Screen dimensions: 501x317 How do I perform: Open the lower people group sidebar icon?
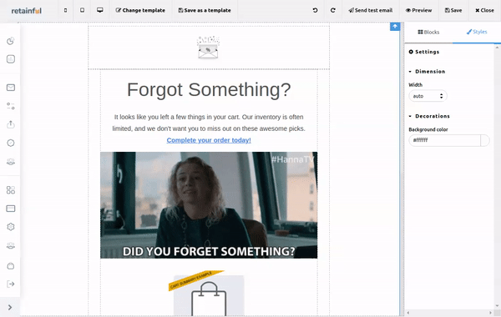point(11,246)
